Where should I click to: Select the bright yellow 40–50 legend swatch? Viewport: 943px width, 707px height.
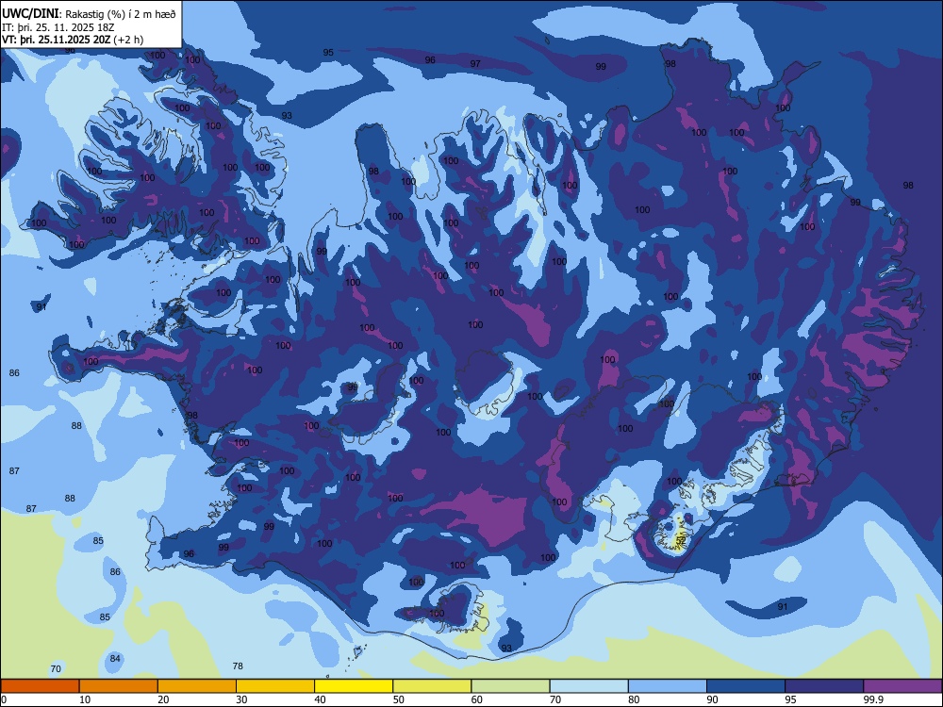point(354,686)
